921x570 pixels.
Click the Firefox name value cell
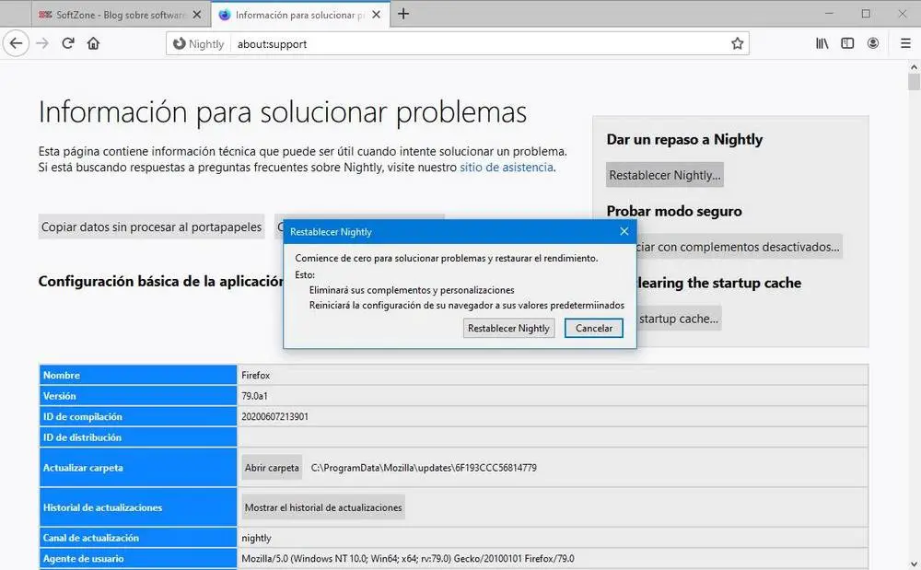click(x=552, y=375)
